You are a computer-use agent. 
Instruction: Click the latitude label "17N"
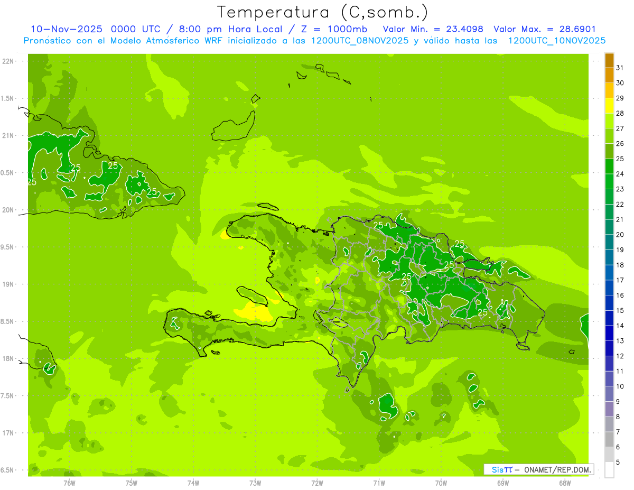8,433
